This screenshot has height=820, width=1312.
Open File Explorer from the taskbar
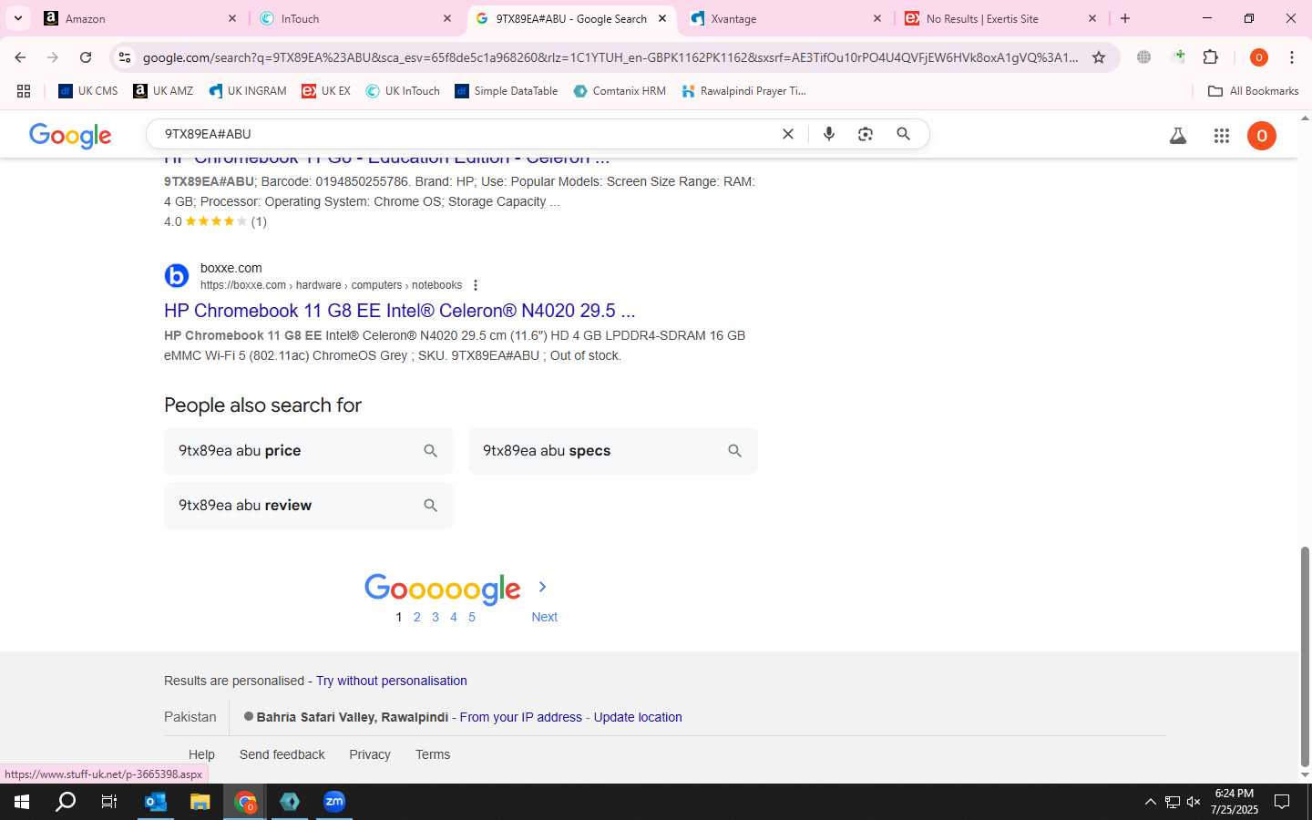(x=200, y=802)
